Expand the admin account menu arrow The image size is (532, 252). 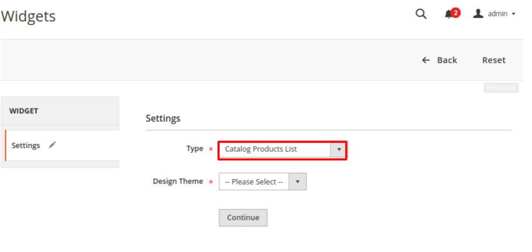tap(514, 14)
